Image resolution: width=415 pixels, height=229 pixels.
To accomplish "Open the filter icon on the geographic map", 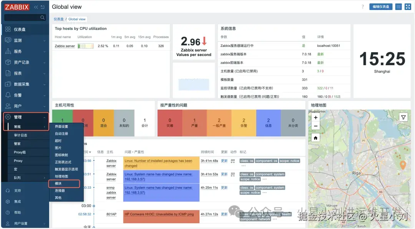I will click(403, 117).
